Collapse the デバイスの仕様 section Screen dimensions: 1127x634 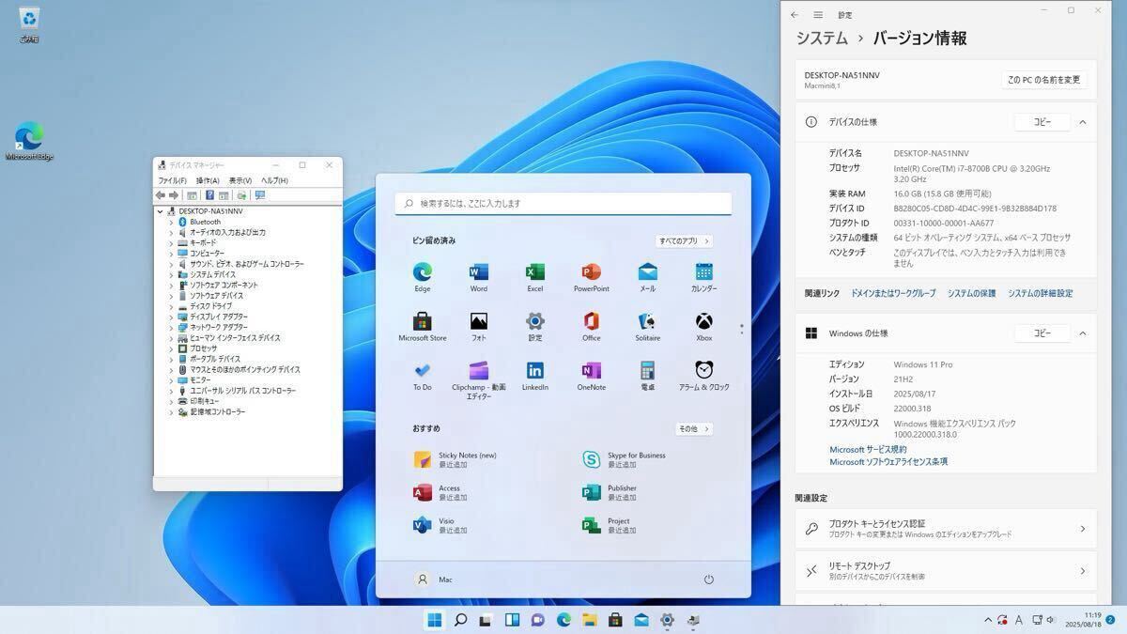tap(1082, 122)
